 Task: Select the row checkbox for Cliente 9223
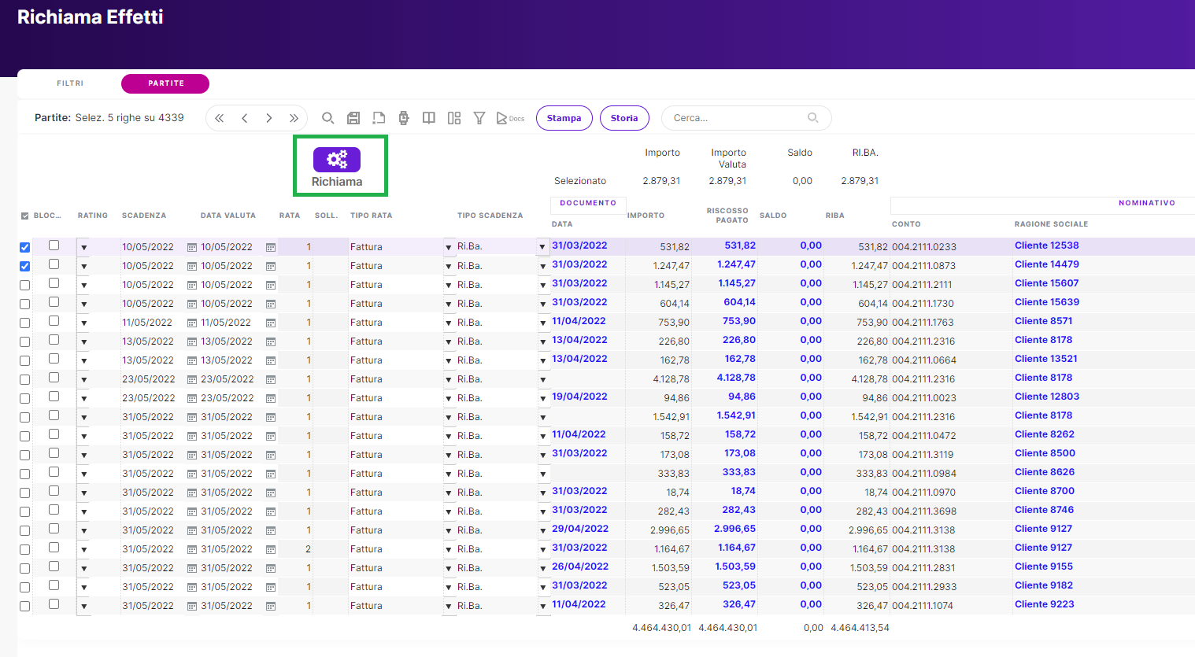click(25, 606)
